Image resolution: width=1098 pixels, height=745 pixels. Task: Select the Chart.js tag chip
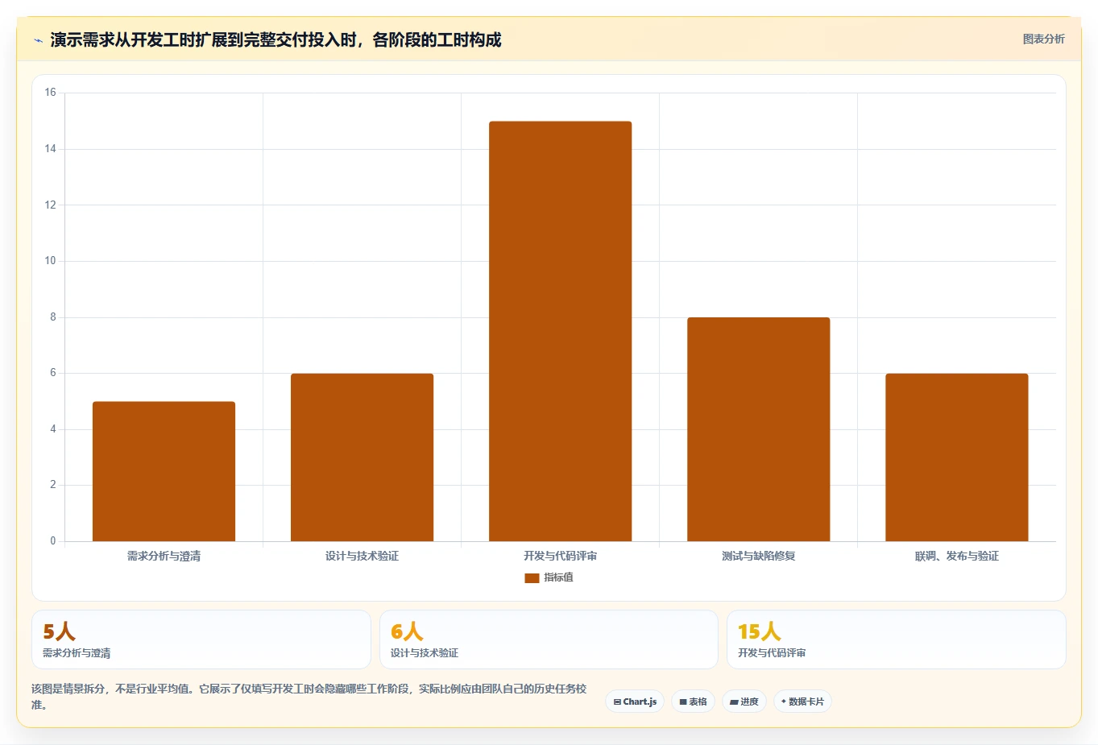click(635, 702)
